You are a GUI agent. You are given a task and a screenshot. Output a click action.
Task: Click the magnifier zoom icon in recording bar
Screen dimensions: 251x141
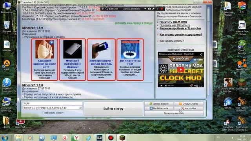tap(107, 9)
